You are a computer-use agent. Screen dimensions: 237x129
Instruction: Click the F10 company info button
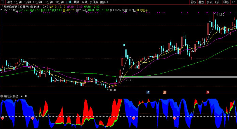234,2
